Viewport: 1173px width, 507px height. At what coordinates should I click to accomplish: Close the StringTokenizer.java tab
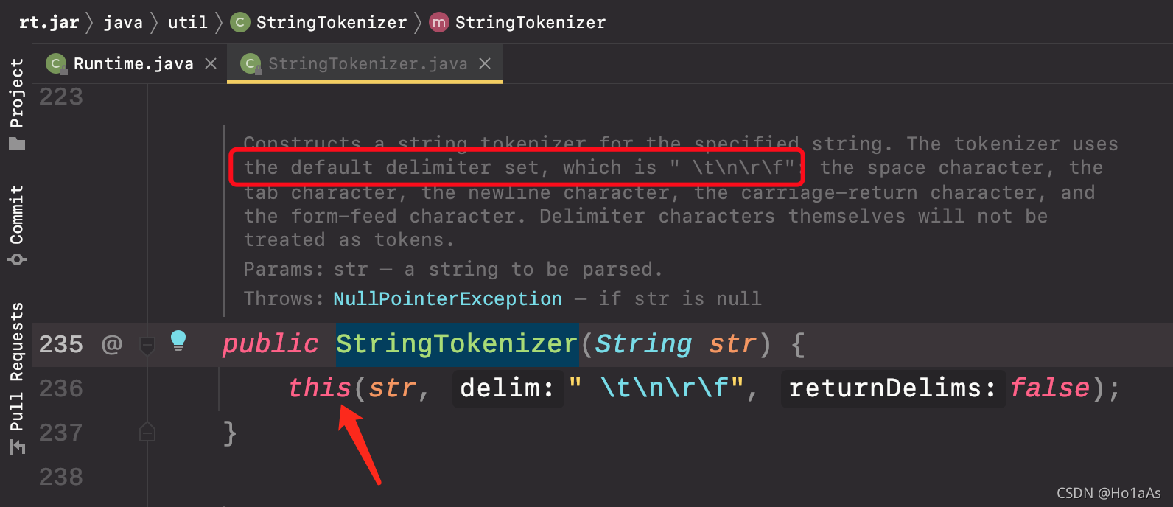point(485,64)
